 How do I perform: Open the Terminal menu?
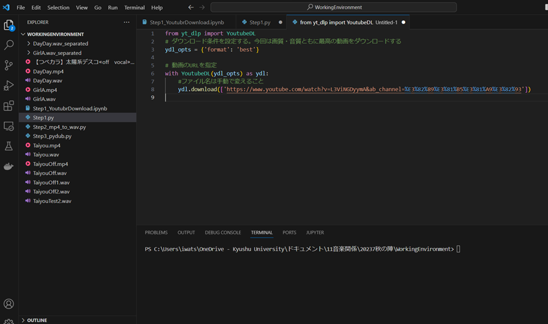(x=134, y=7)
